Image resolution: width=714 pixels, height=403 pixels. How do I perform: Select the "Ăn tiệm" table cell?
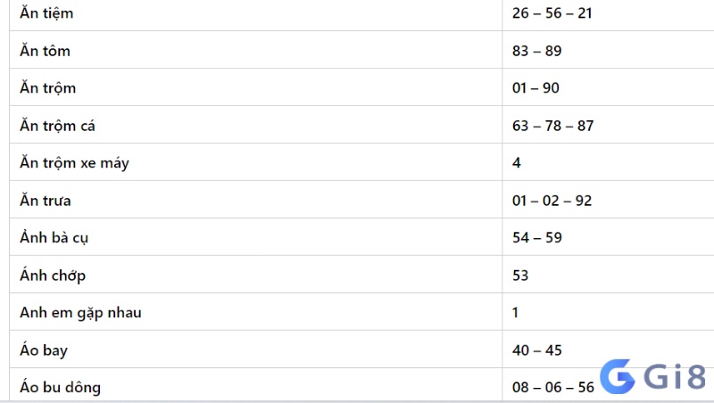coord(255,13)
